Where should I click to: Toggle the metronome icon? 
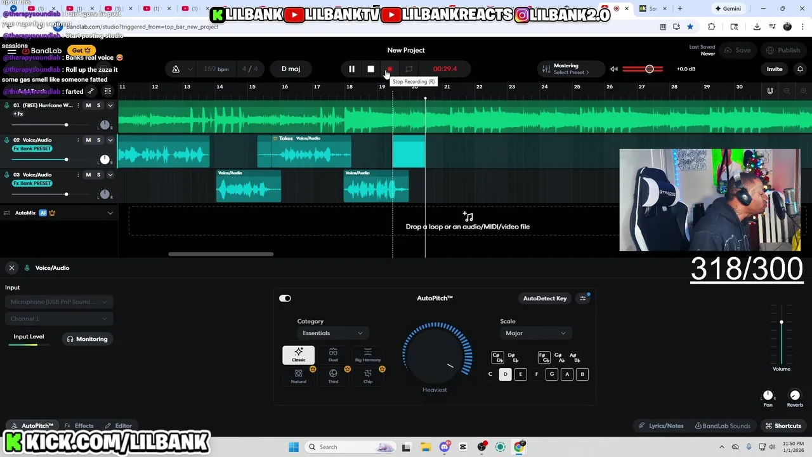[x=176, y=69]
